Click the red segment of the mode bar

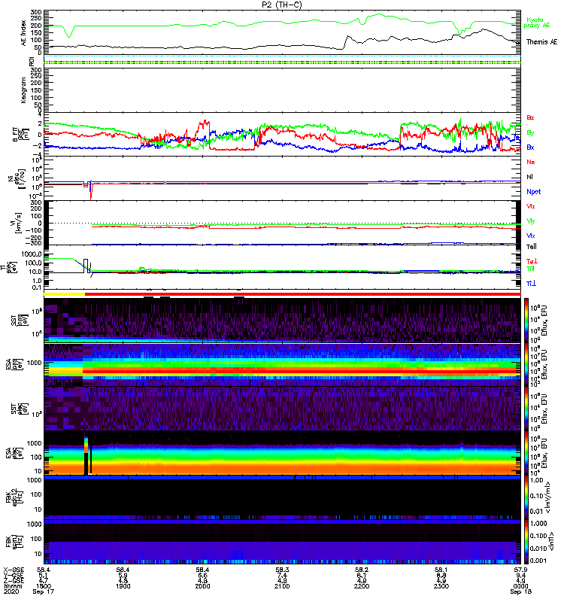[303, 294]
